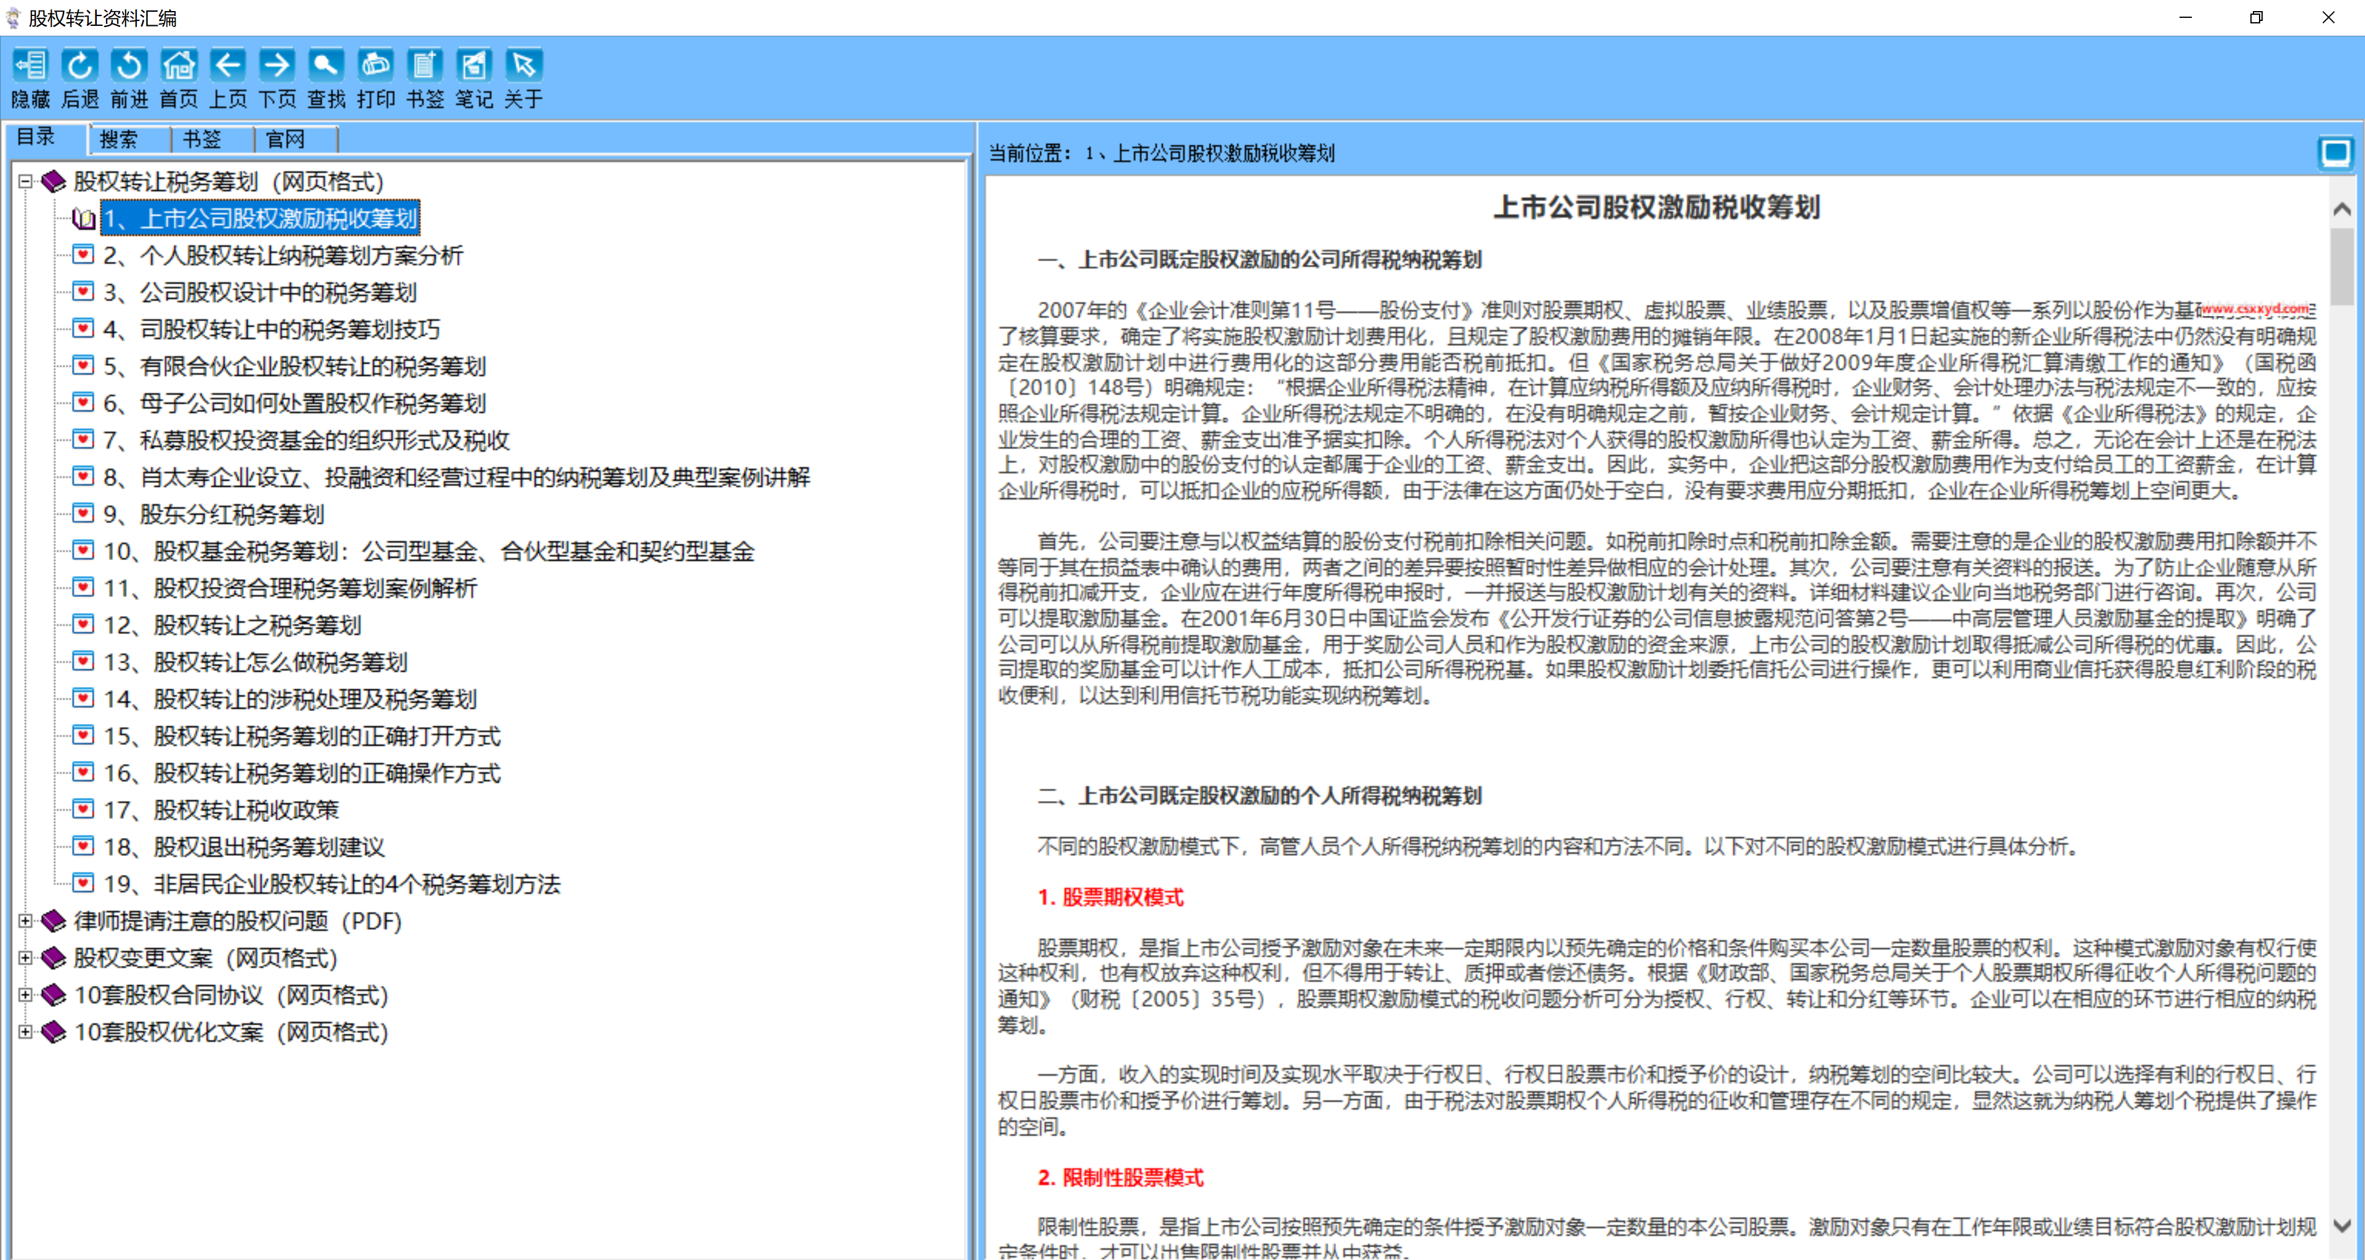Expand the 律师提请注意的股权问题 (PDF) node
The image size is (2365, 1260).
pyautogui.click(x=26, y=921)
